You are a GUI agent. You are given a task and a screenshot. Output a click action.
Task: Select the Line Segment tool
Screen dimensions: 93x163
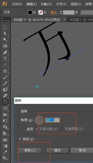(5, 65)
